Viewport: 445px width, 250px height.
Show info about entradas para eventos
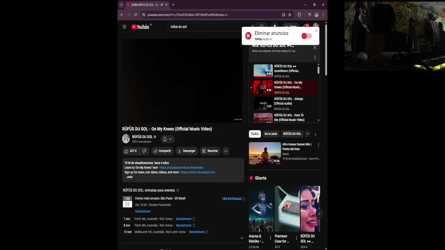178,190
